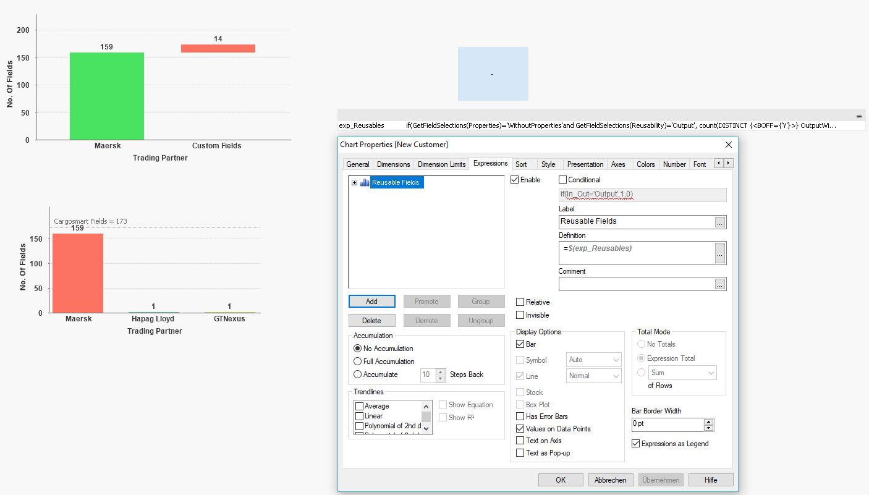Click the Hapag Lloyd axis label

[x=153, y=319]
